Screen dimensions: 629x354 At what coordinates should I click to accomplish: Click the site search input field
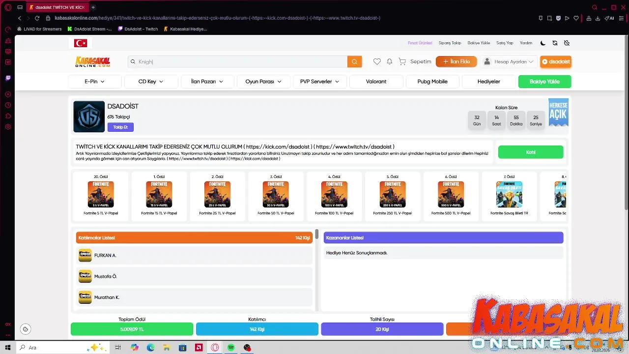tap(238, 61)
